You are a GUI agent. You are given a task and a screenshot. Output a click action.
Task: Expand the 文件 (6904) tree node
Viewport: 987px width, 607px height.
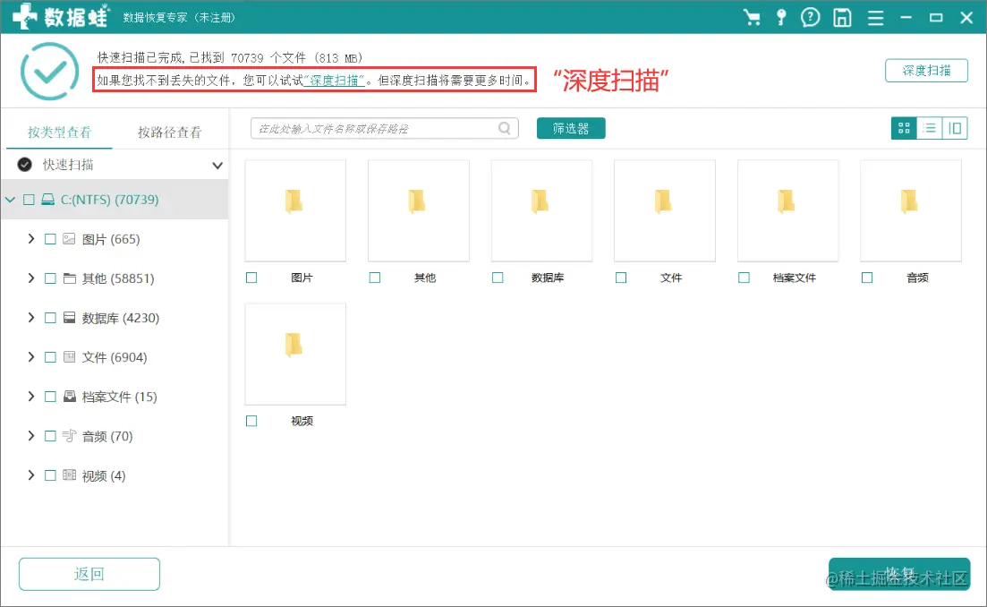pos(30,357)
